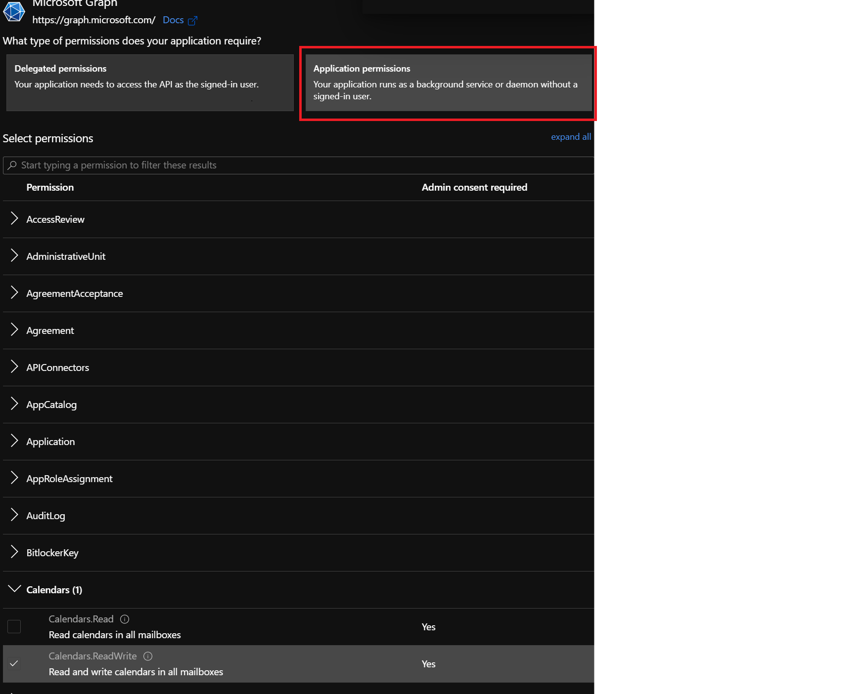The image size is (862, 694).
Task: Expand the AuditLog permission group
Action: [x=14, y=515]
